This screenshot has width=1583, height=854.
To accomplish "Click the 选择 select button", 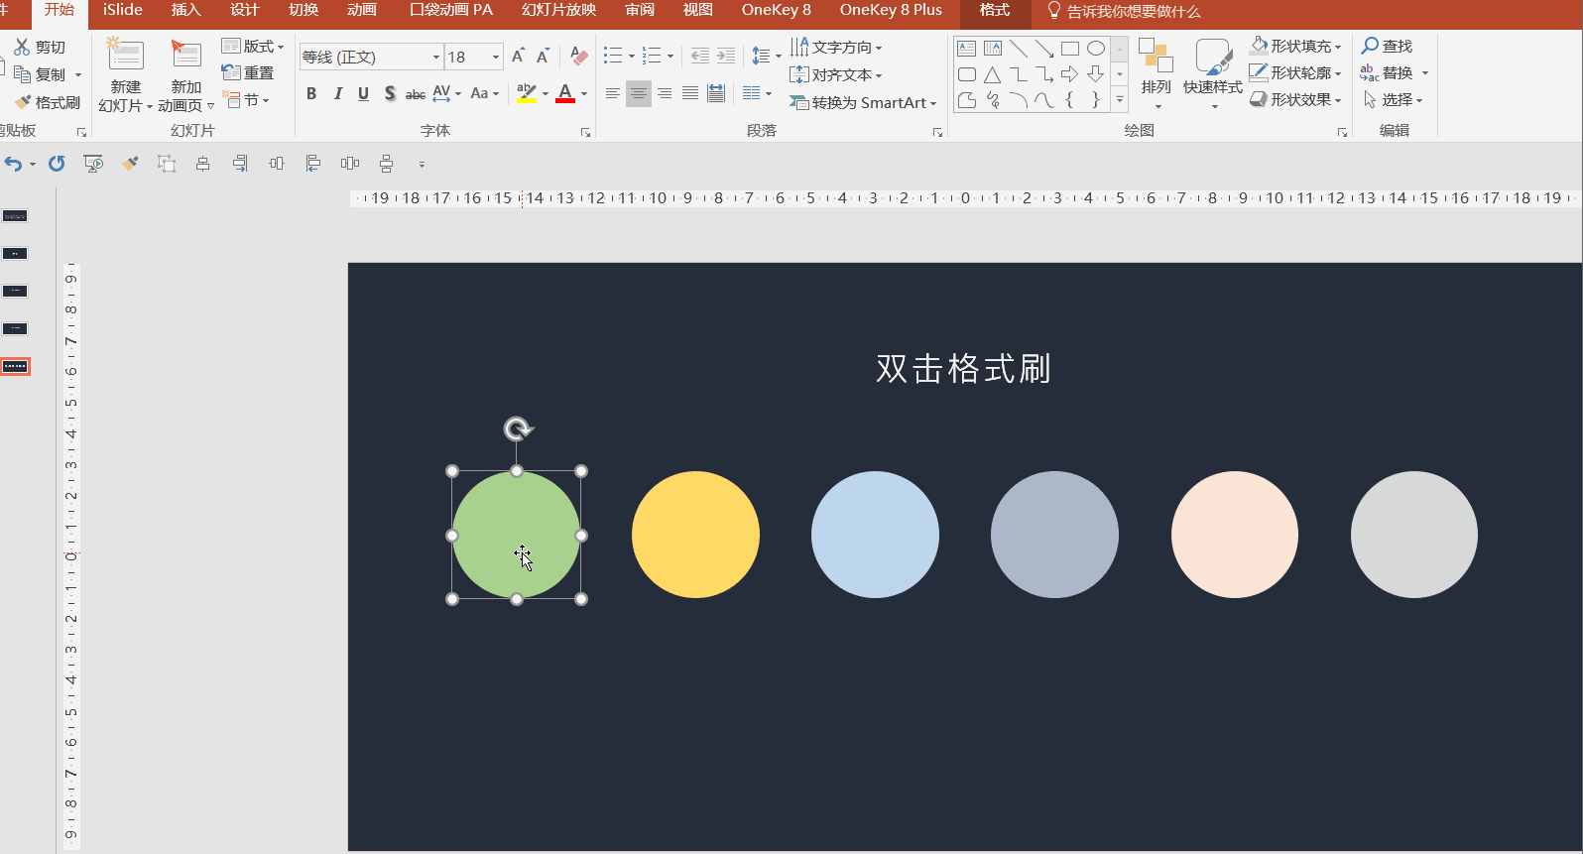I will click(1394, 99).
